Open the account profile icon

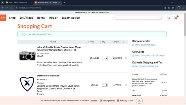pos(169,18)
